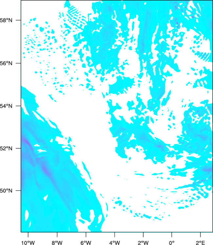The width and height of the screenshot is (213, 245).
Task: Click the 52°N latitude label
Action: point(6,148)
